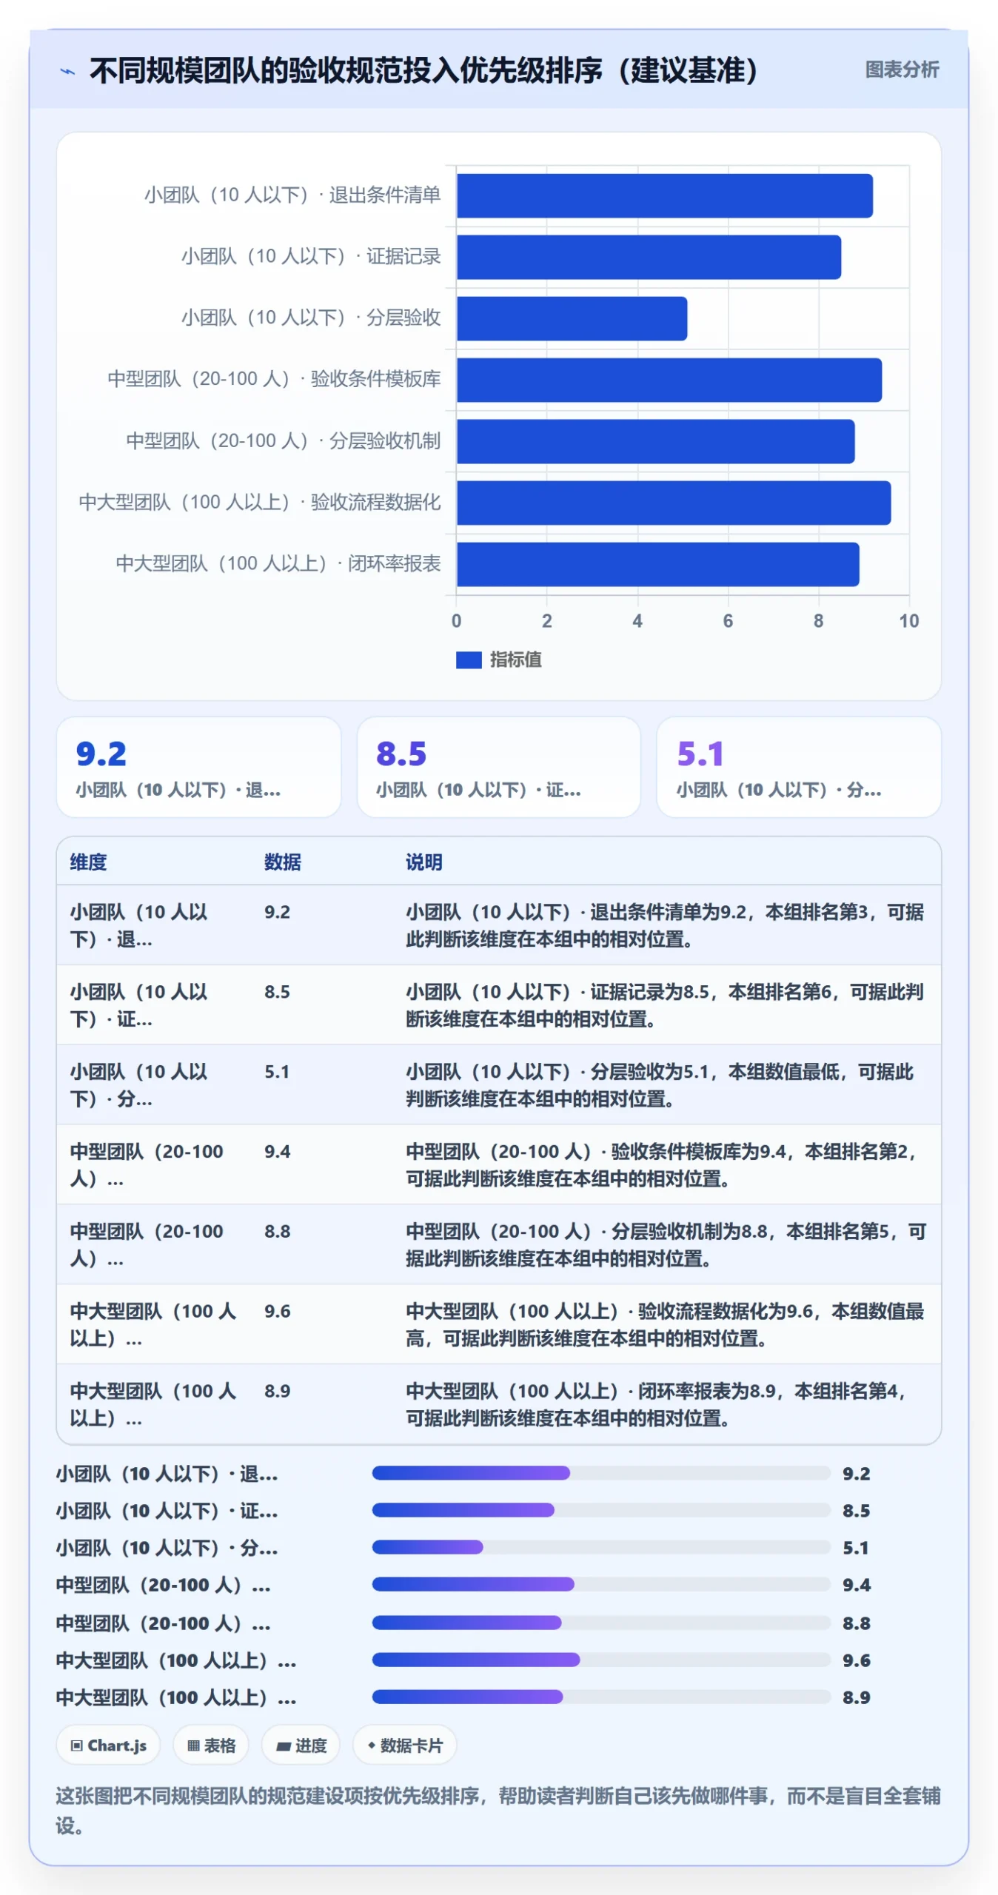Click the 分层验收机制 bar in the chart
998x1895 pixels.
(655, 441)
